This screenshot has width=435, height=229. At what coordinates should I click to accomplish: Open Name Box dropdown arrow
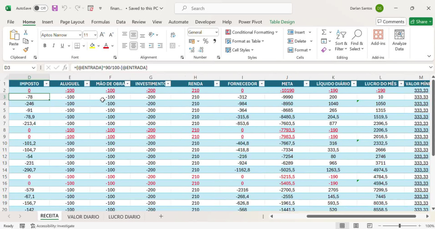(33, 68)
